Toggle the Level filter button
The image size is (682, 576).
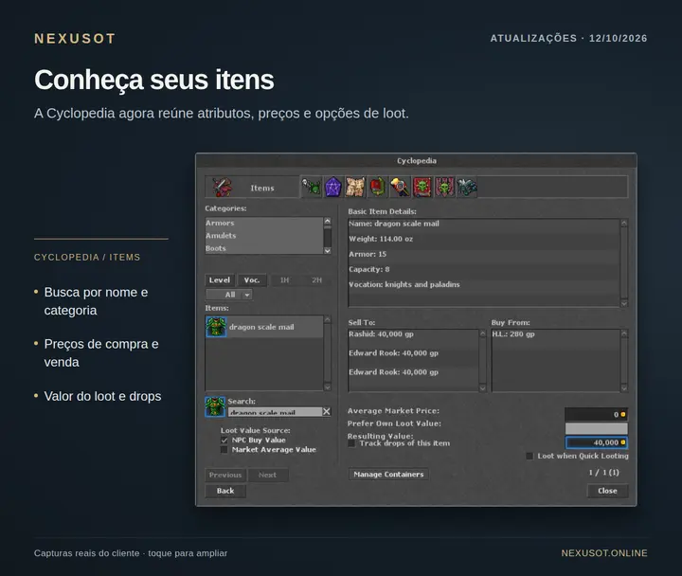[x=220, y=280]
